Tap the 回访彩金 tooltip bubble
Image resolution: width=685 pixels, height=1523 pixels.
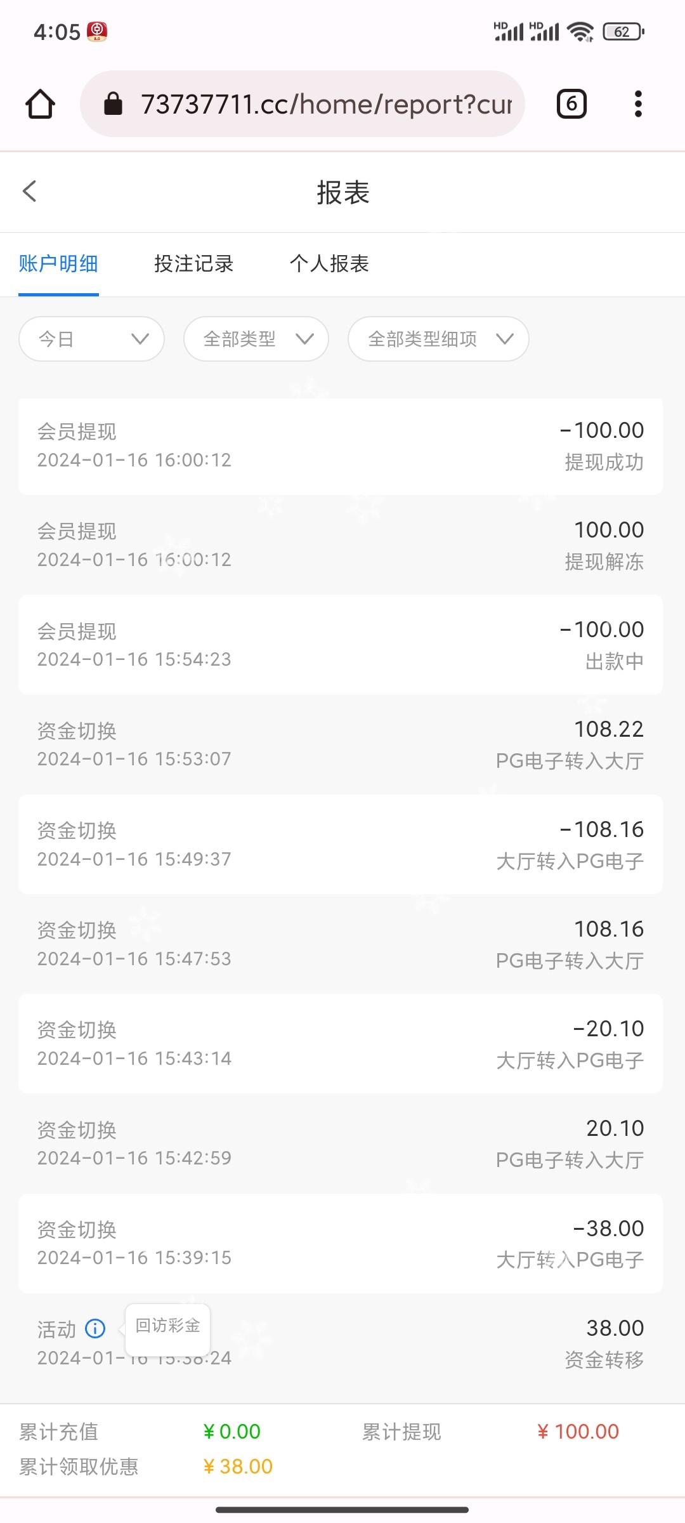[x=168, y=1326]
